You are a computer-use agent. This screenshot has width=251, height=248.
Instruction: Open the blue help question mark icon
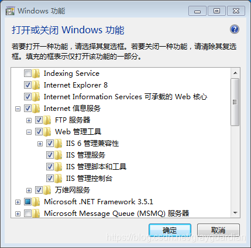click(x=235, y=30)
